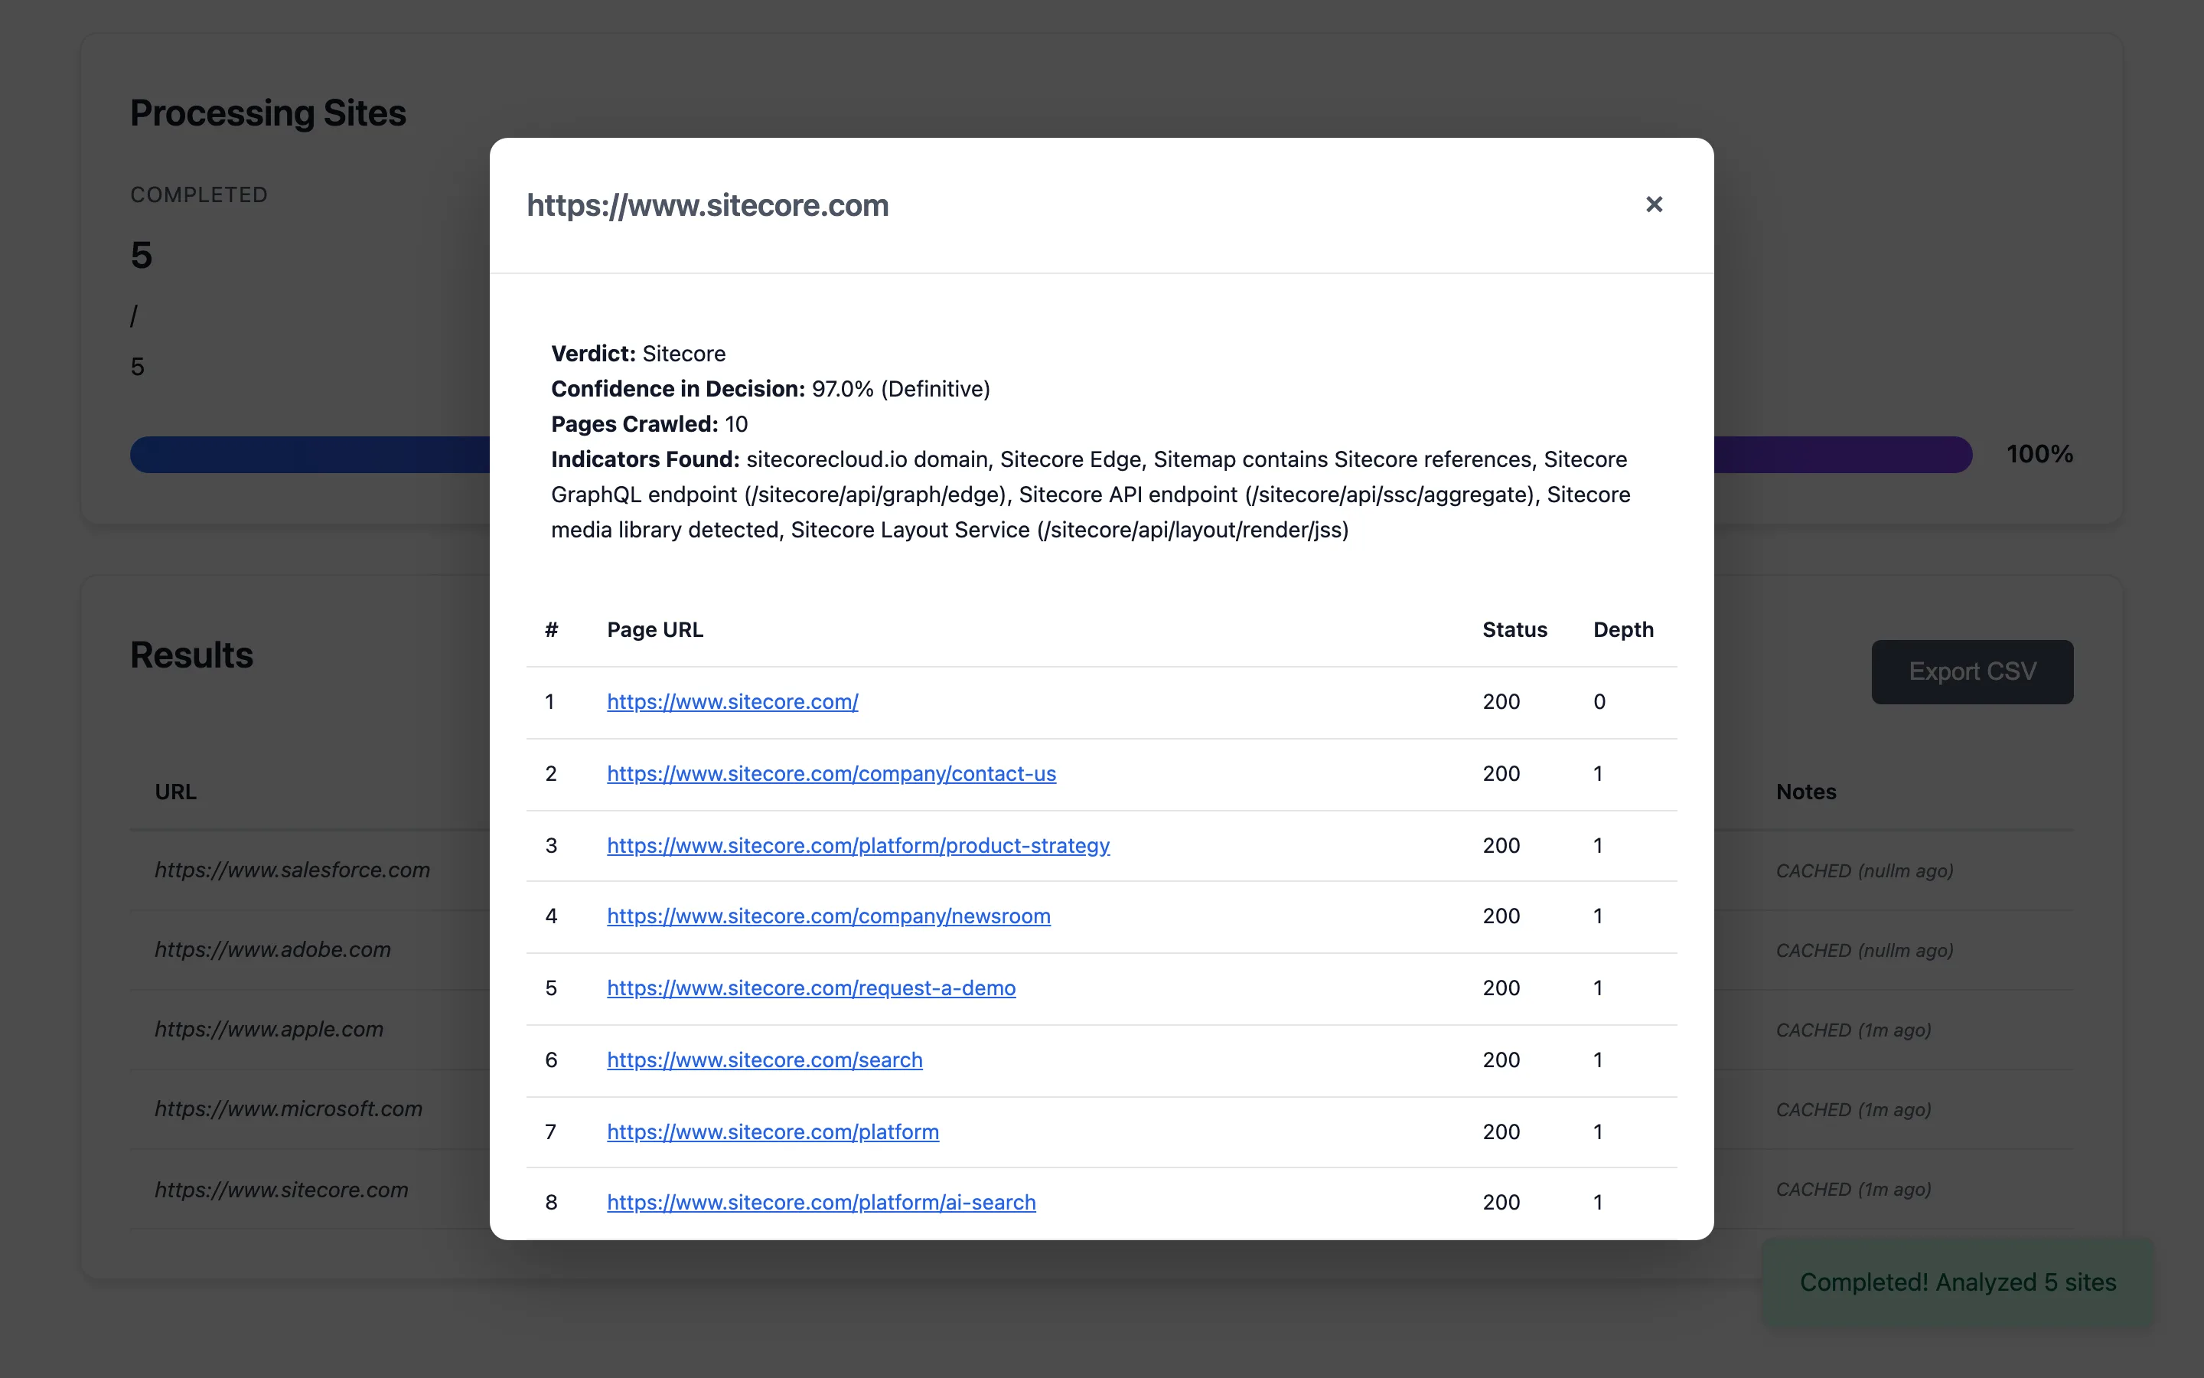The height and width of the screenshot is (1378, 2204).
Task: Click the Confidence in Decision 97.0% text
Action: [771, 389]
